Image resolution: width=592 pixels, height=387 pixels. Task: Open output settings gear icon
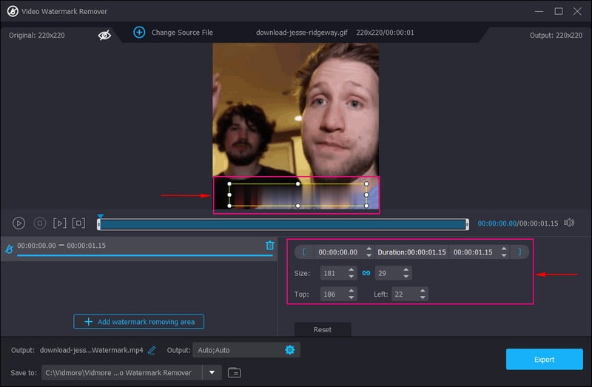pos(290,349)
